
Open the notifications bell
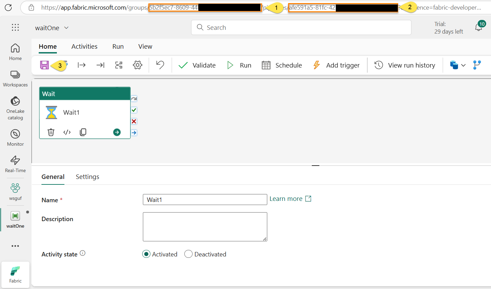[x=479, y=27]
